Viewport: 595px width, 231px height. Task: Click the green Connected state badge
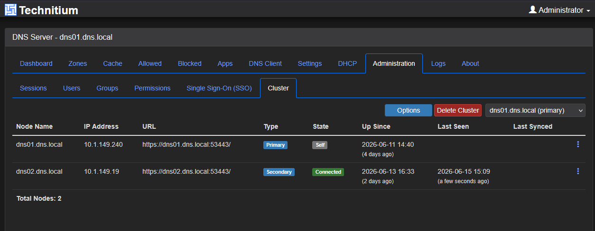point(328,172)
